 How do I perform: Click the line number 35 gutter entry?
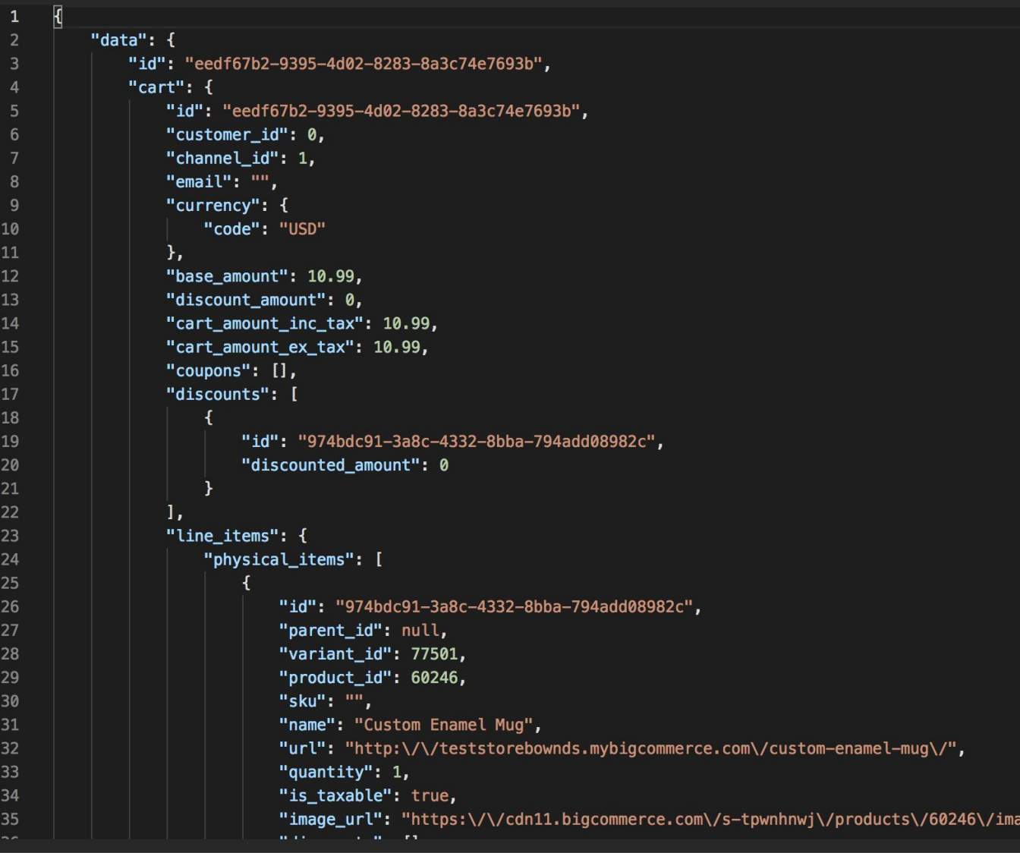point(10,819)
